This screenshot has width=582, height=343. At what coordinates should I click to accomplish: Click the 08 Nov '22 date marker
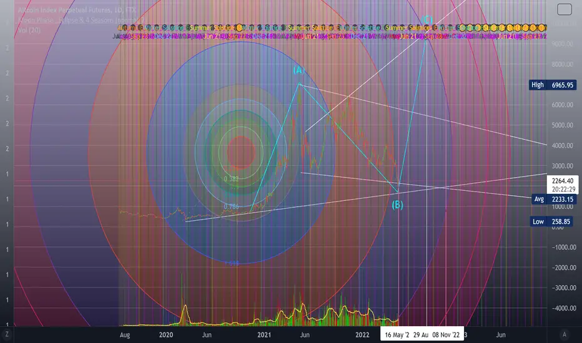coord(446,335)
